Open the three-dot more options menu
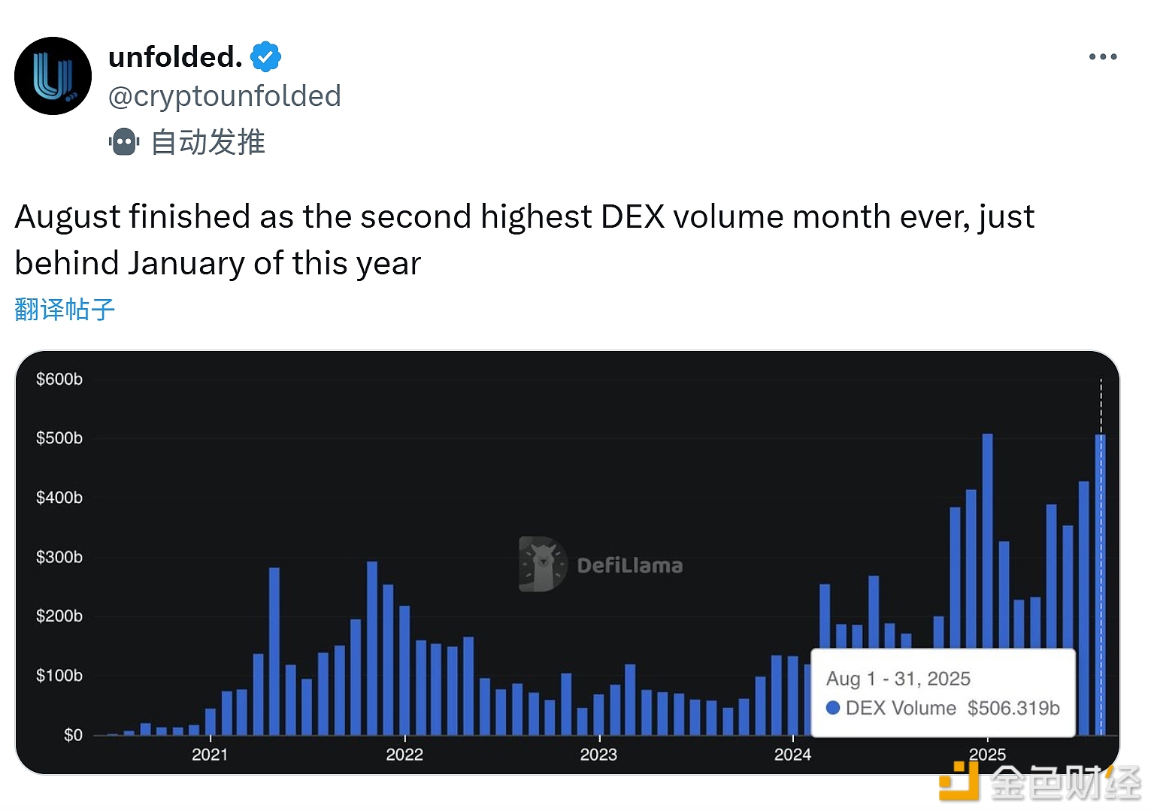The image size is (1151, 811). point(1102,57)
